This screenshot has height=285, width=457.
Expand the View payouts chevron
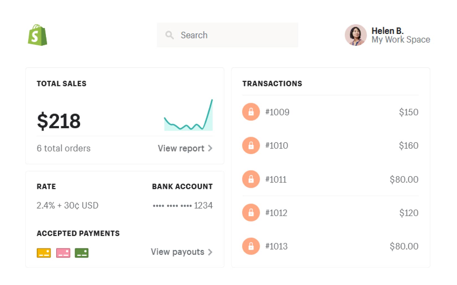(x=210, y=252)
